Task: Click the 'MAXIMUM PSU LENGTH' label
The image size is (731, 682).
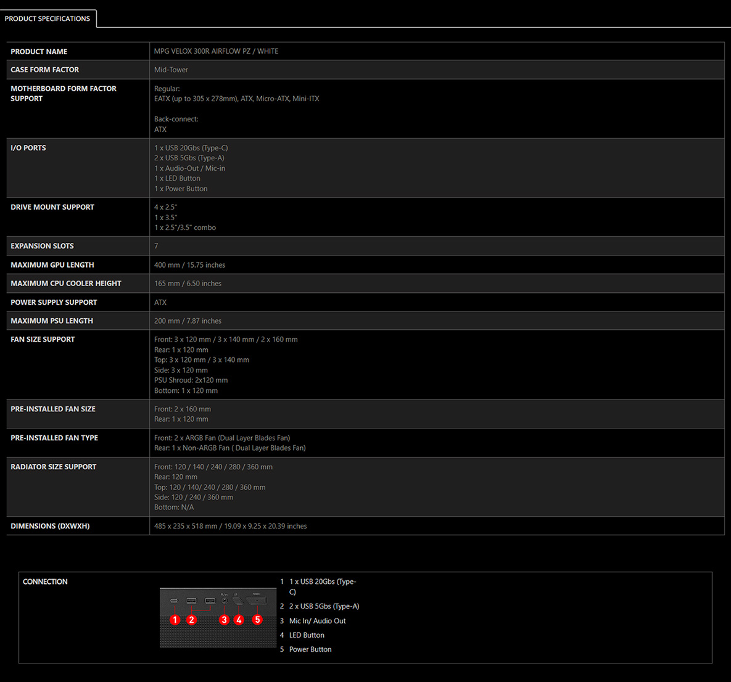Action: click(x=52, y=321)
